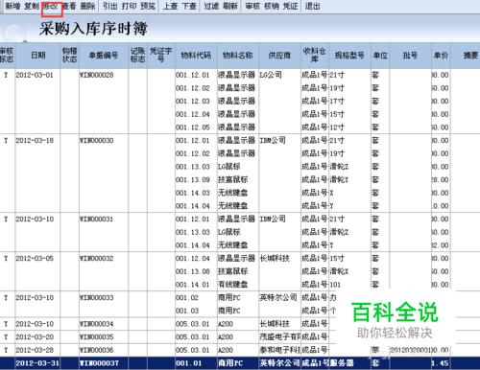Click the 预览 (Preview) toolbar button

(148, 6)
